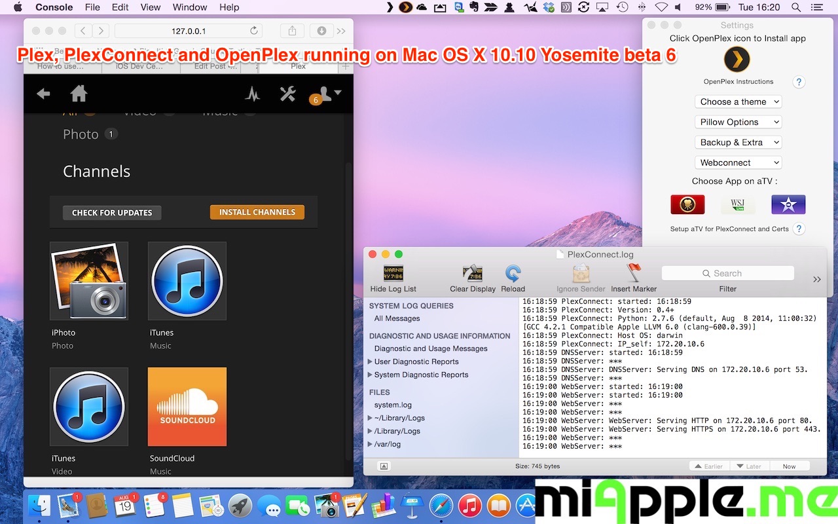Open the Pillow Options dropdown
The width and height of the screenshot is (838, 524).
tap(738, 122)
